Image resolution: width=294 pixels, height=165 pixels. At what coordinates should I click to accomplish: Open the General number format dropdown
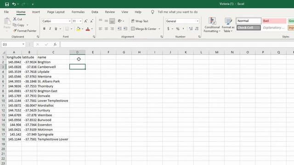198,21
